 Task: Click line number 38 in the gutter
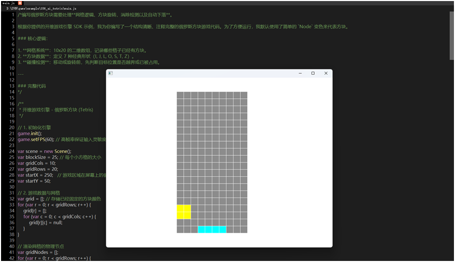[12, 234]
